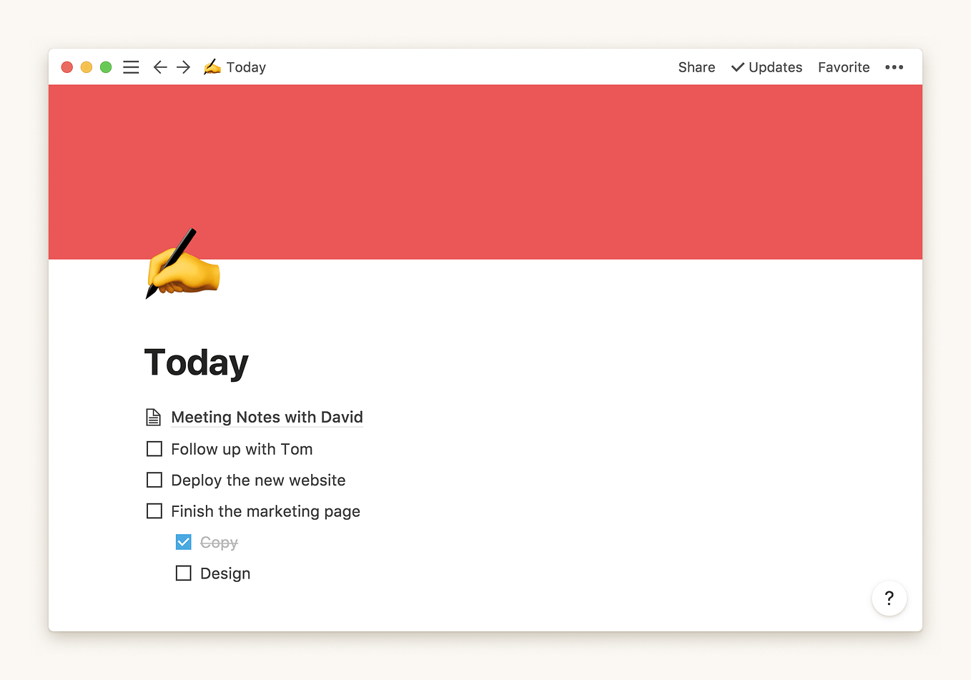Go back with the left arrow
This screenshot has width=971, height=680.
click(x=160, y=67)
